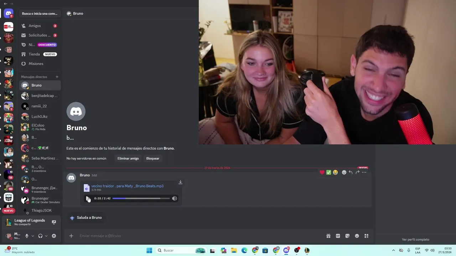Open Bruno's large profile avatar
456x256 pixels.
[x=76, y=112]
